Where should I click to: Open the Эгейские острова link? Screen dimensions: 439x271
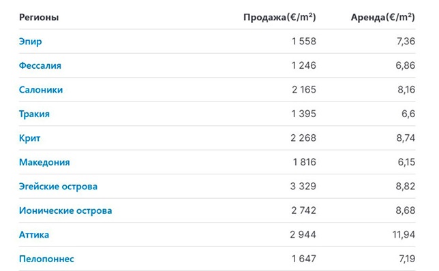click(58, 187)
